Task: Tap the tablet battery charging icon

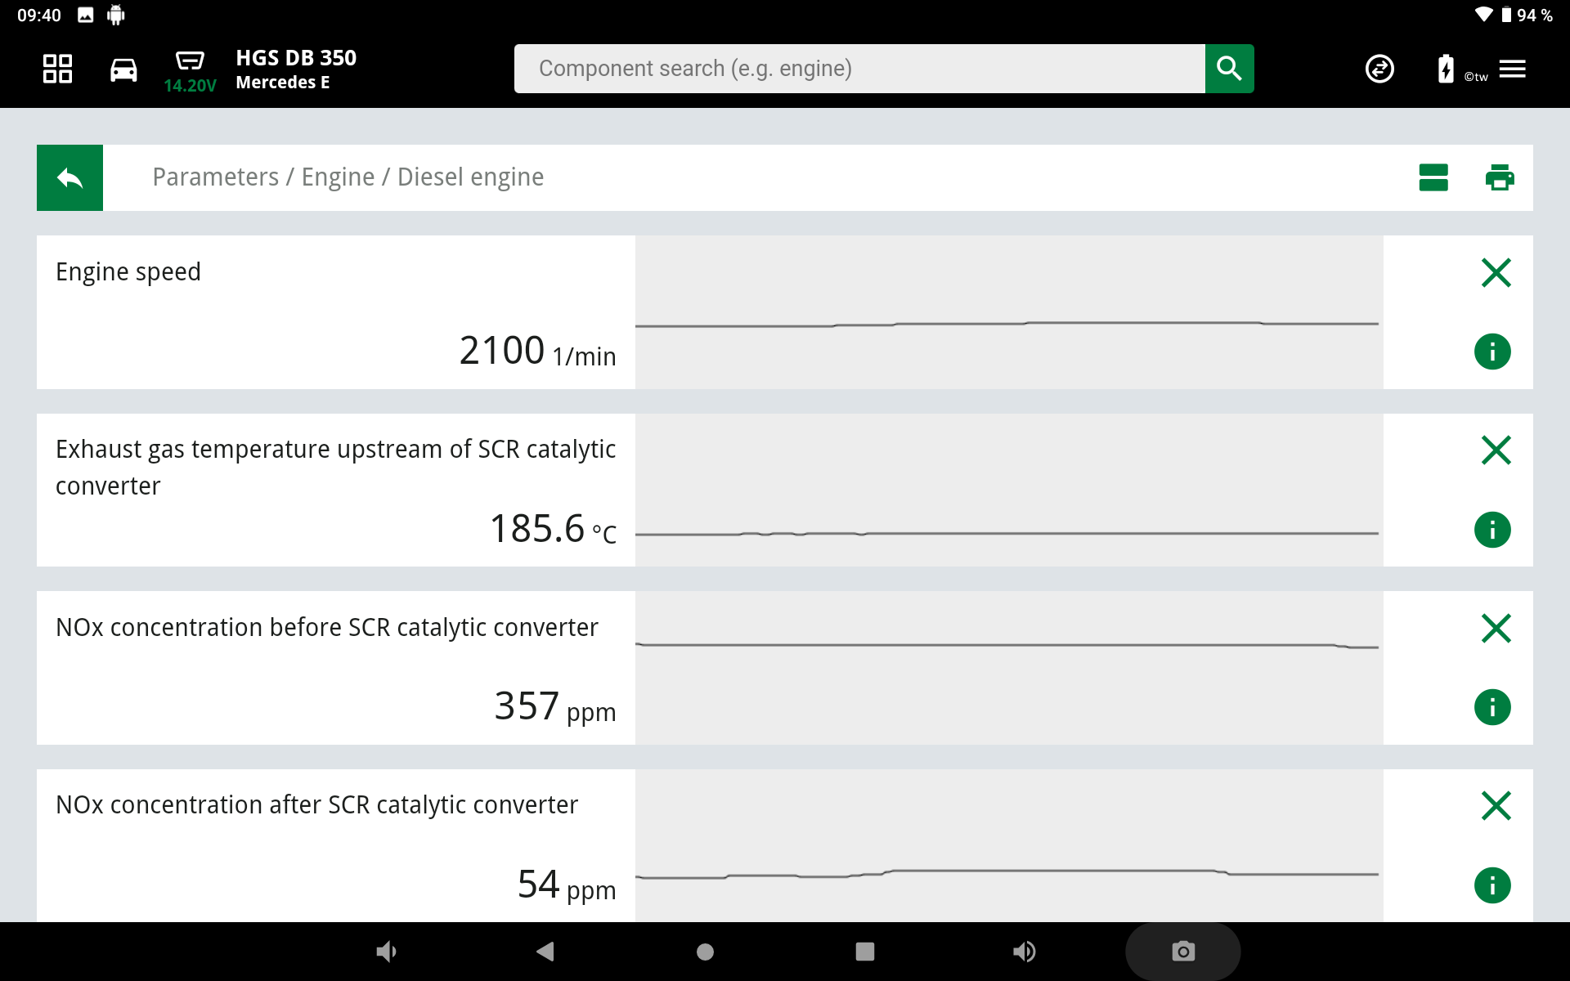Action: [1446, 69]
